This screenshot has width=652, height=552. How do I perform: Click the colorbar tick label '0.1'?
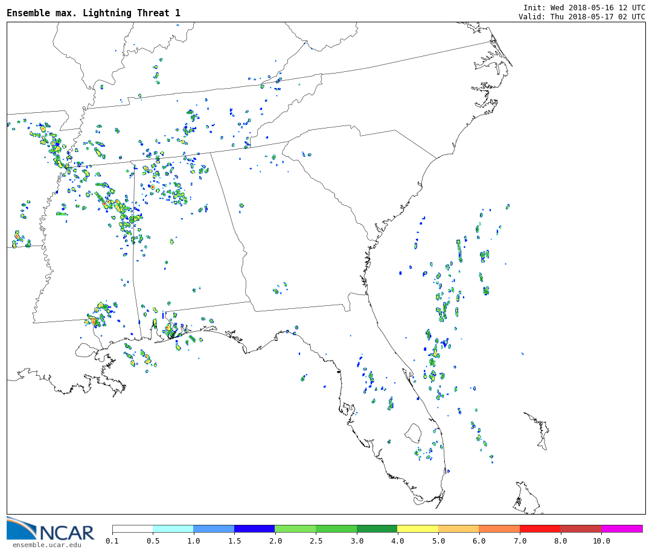pos(112,541)
